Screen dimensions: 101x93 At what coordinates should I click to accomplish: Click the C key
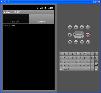click(73, 65)
